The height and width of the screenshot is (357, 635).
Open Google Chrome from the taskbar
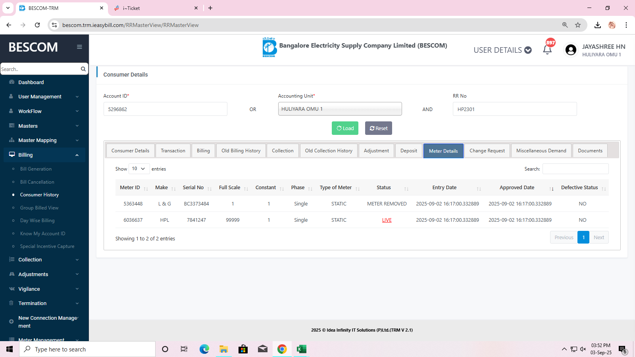(282, 349)
